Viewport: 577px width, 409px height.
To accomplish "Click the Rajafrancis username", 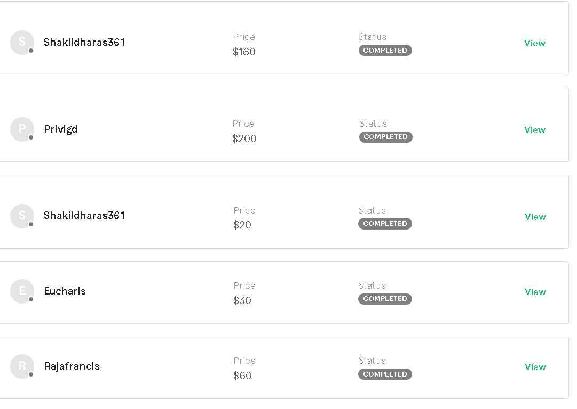I will point(72,366).
